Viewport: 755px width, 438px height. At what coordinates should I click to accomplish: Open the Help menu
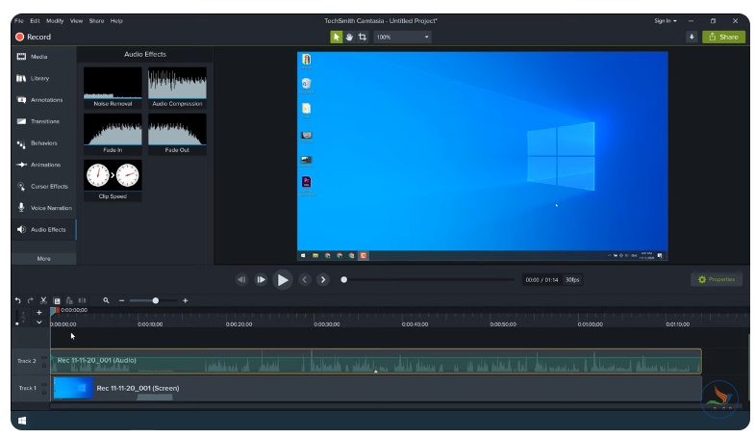click(116, 21)
